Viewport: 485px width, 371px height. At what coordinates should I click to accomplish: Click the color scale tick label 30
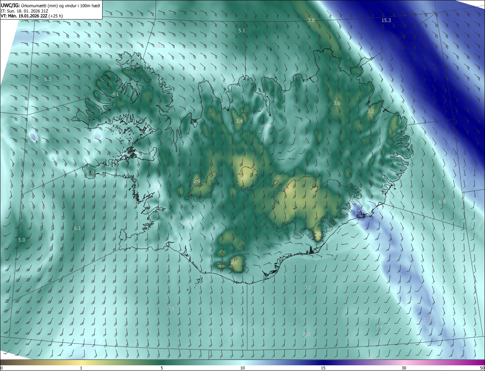tap(404, 368)
